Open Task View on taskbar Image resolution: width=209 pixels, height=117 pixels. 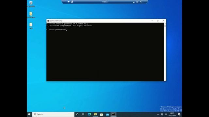click(83, 114)
